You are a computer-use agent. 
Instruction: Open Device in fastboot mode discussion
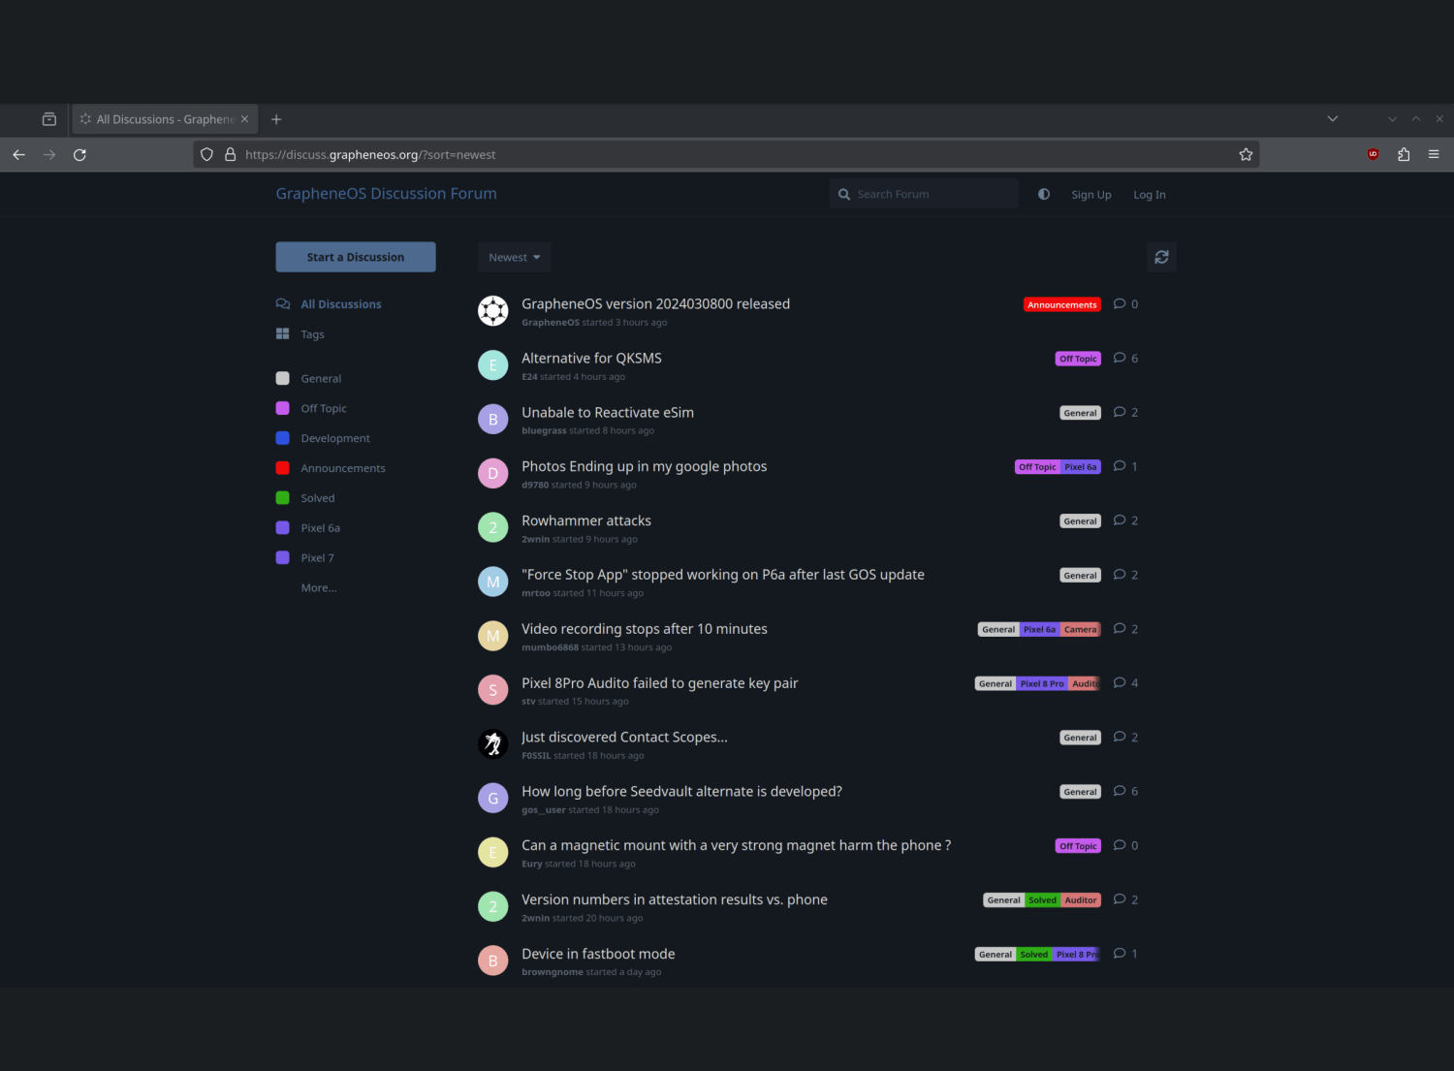click(598, 955)
